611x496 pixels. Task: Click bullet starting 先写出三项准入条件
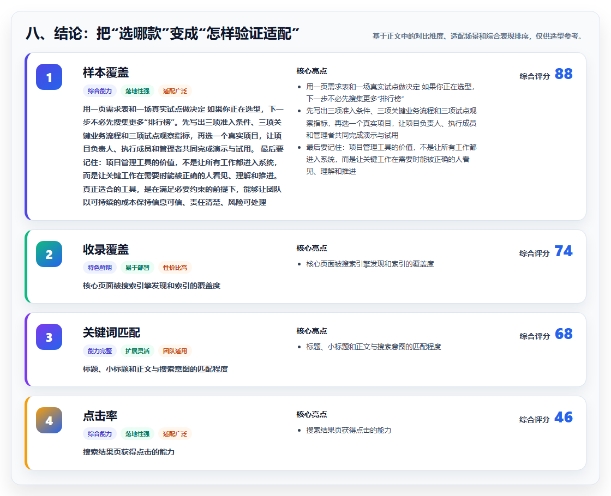pyautogui.click(x=391, y=123)
